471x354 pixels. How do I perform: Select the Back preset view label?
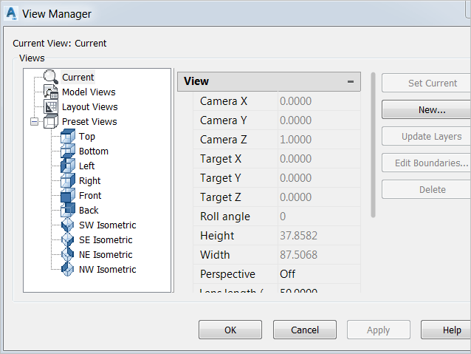pyautogui.click(x=89, y=211)
